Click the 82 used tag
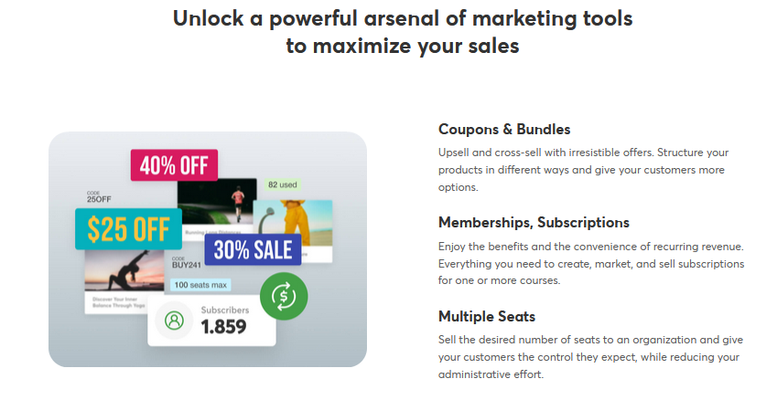 click(x=283, y=184)
